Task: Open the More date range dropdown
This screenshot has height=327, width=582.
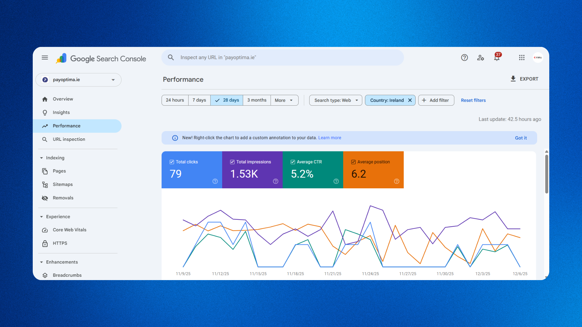Action: 284,100
